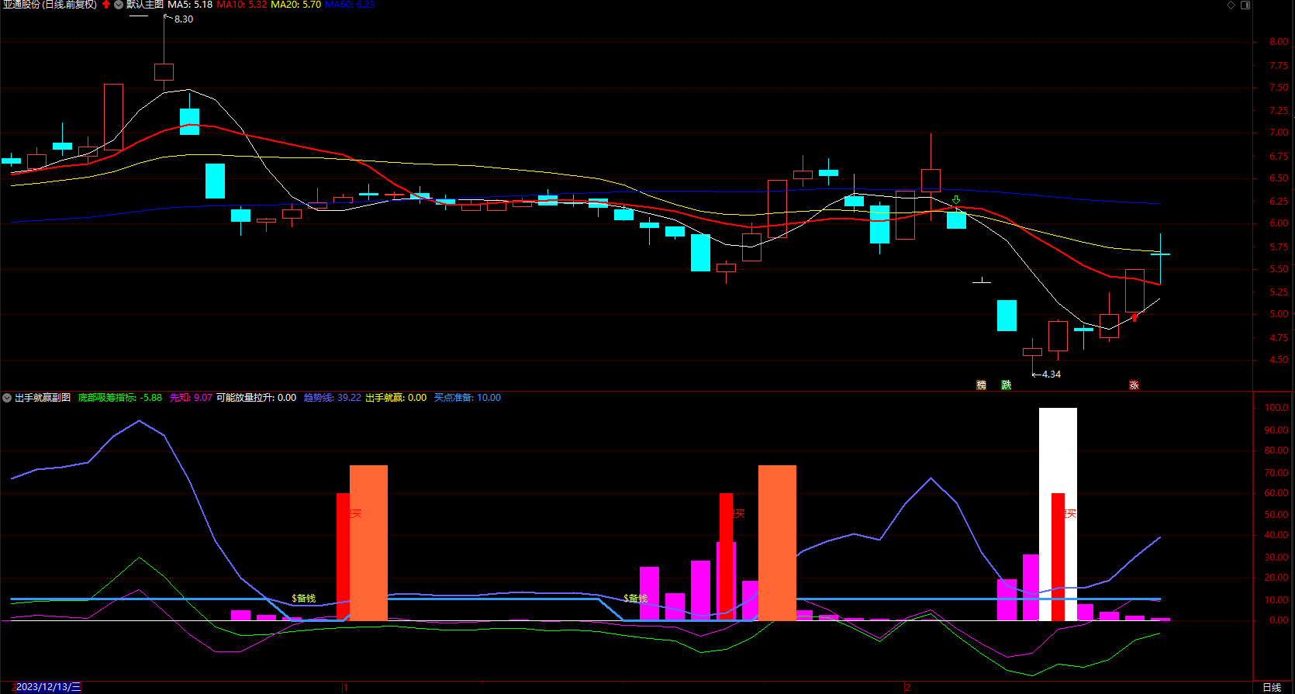
Task: Click the 榜 tag under the main chart
Action: pyautogui.click(x=981, y=385)
